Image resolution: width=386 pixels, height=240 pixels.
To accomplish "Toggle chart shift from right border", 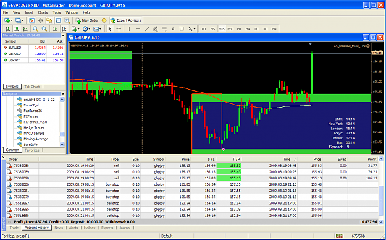I will pyautogui.click(x=64, y=29).
